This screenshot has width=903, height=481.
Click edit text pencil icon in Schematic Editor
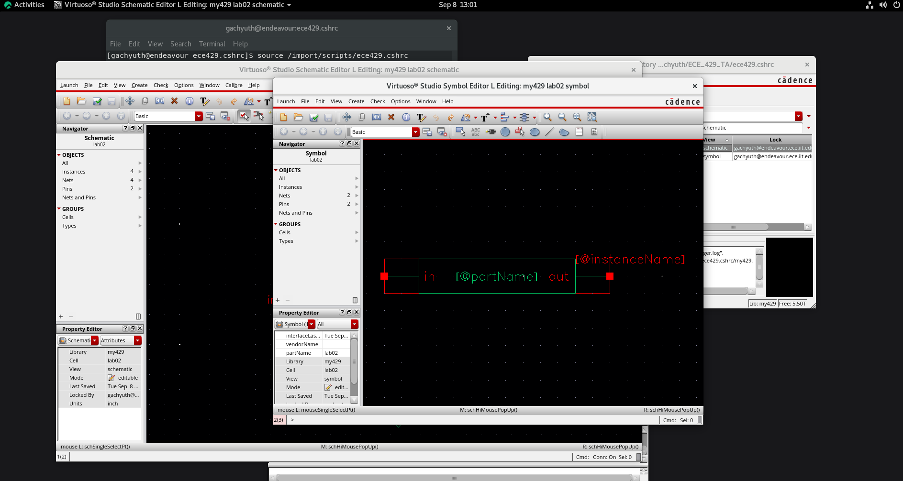coord(204,101)
